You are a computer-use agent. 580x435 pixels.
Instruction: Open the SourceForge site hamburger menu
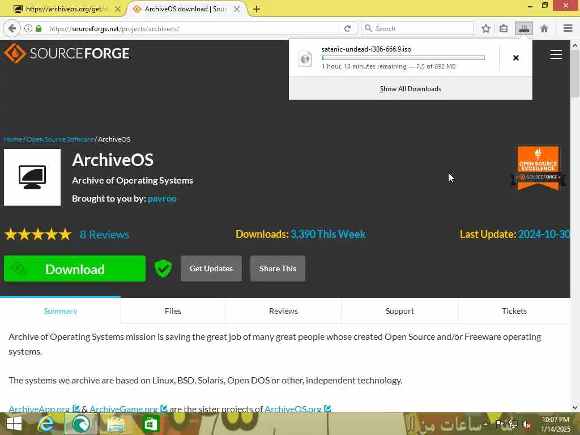pos(556,55)
